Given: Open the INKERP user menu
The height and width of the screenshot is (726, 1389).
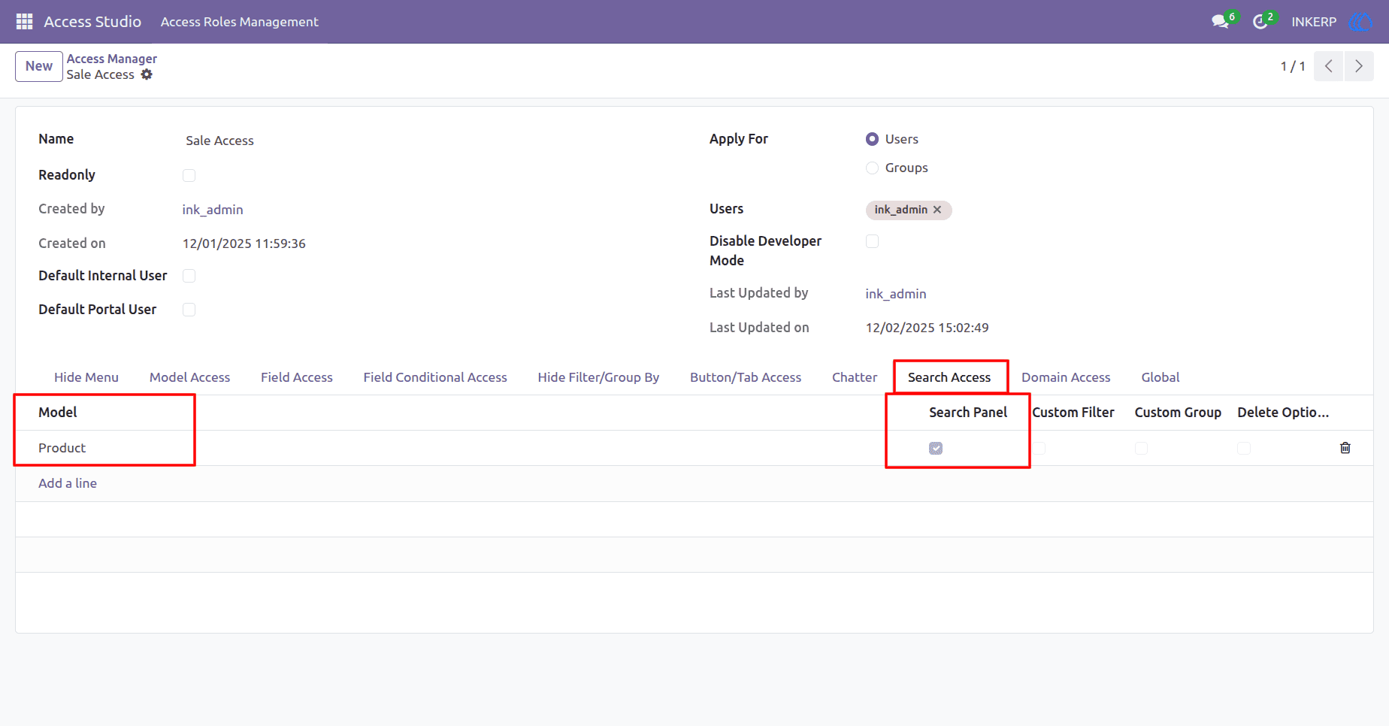Looking at the screenshot, I should [1314, 22].
